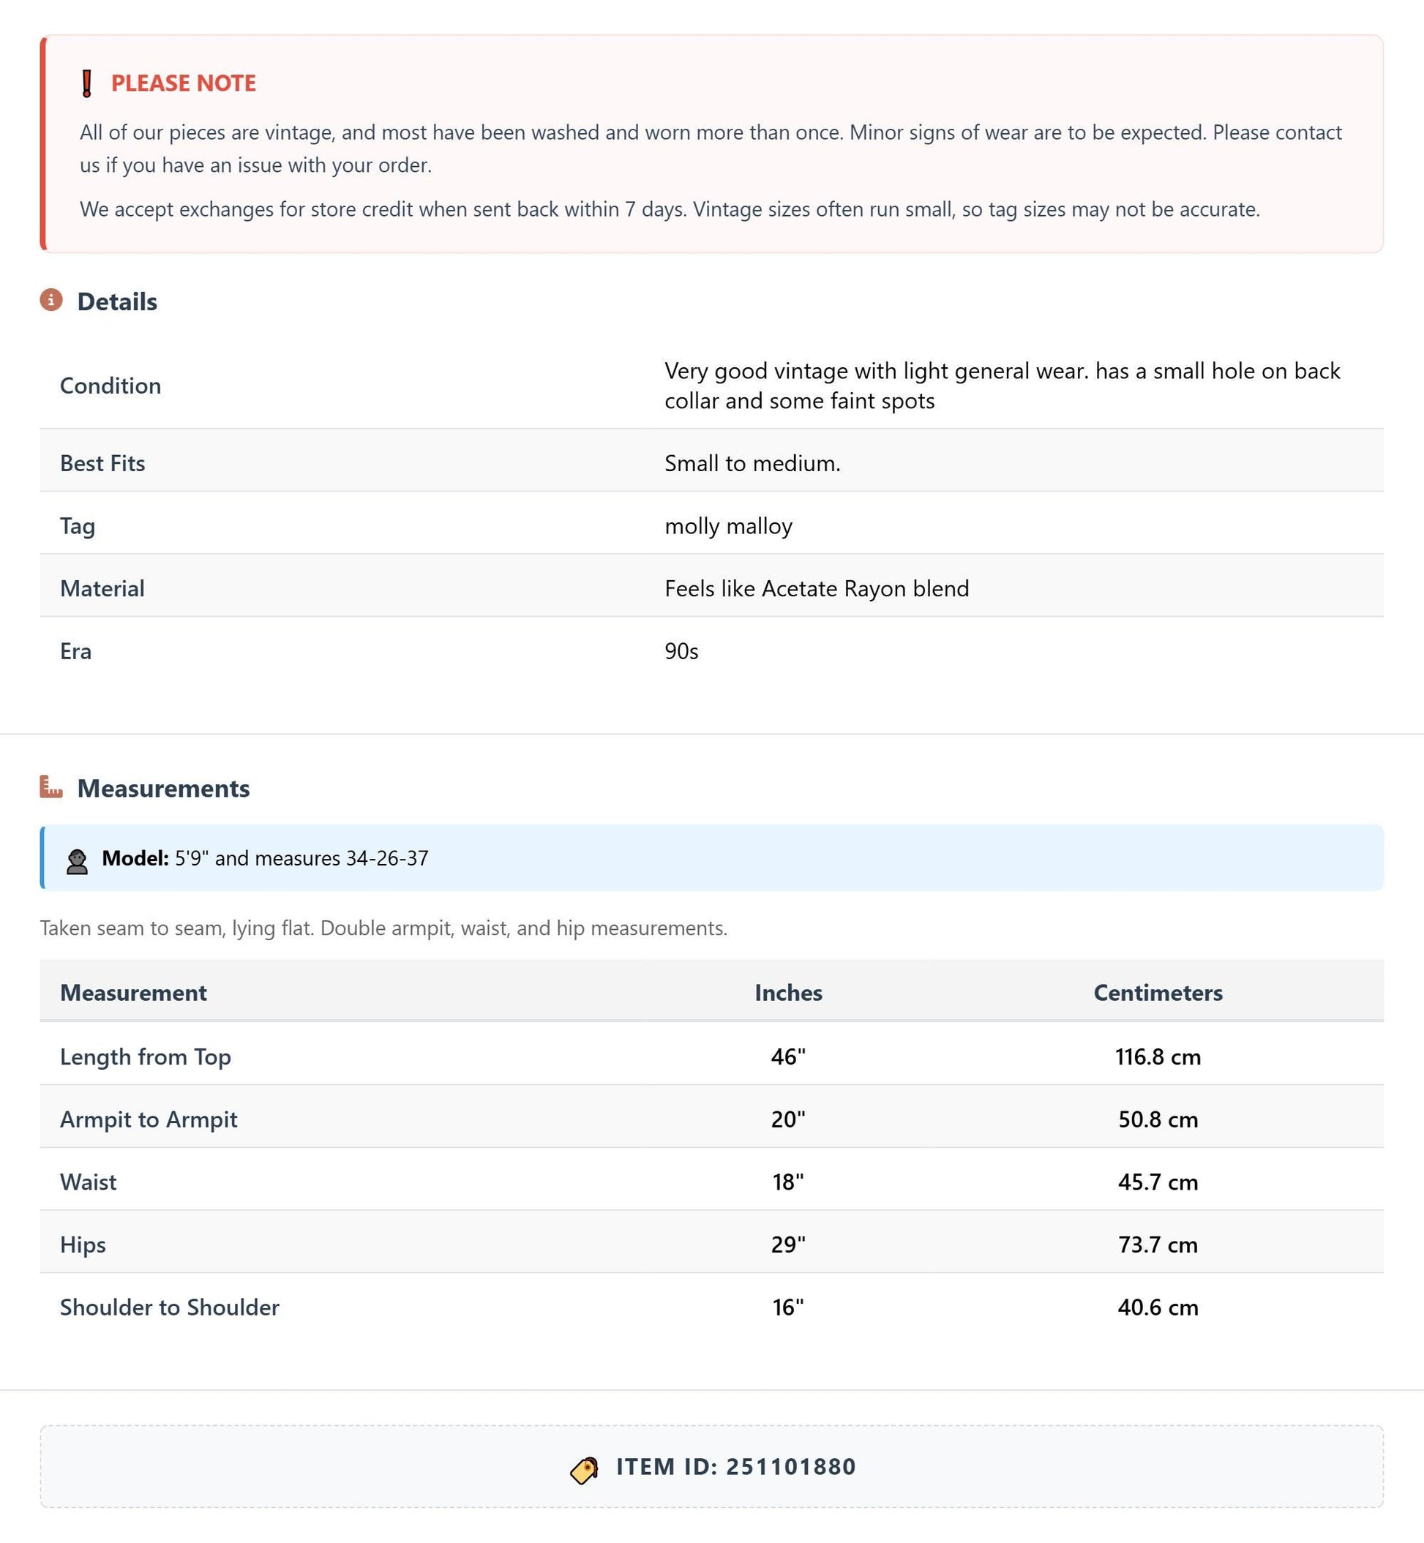Click the Measurements ruler icon
Screen dimensions: 1424x1543
[51, 786]
